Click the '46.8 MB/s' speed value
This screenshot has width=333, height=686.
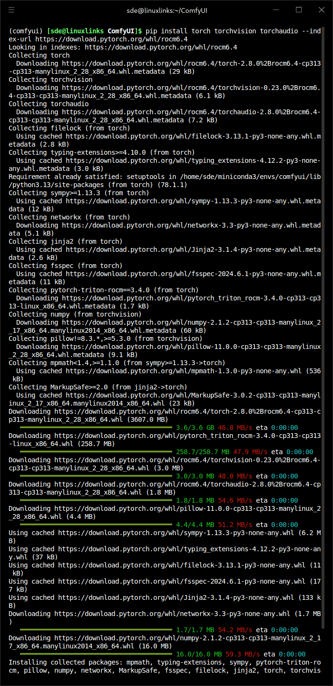pyautogui.click(x=235, y=428)
